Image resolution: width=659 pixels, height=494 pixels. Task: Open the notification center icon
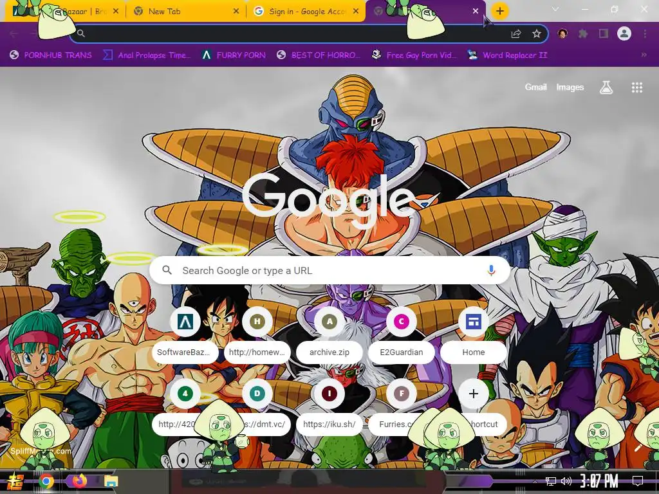pos(638,481)
